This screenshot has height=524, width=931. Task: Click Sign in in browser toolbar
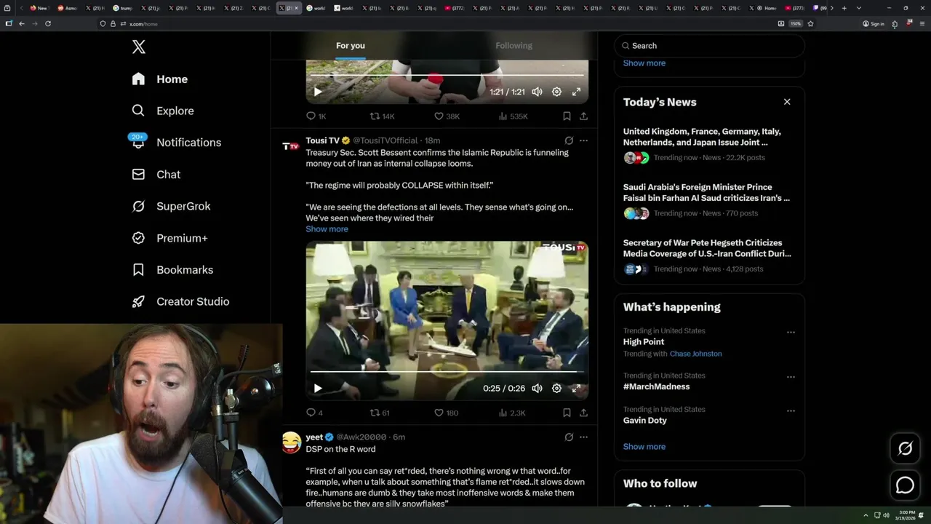click(x=874, y=24)
